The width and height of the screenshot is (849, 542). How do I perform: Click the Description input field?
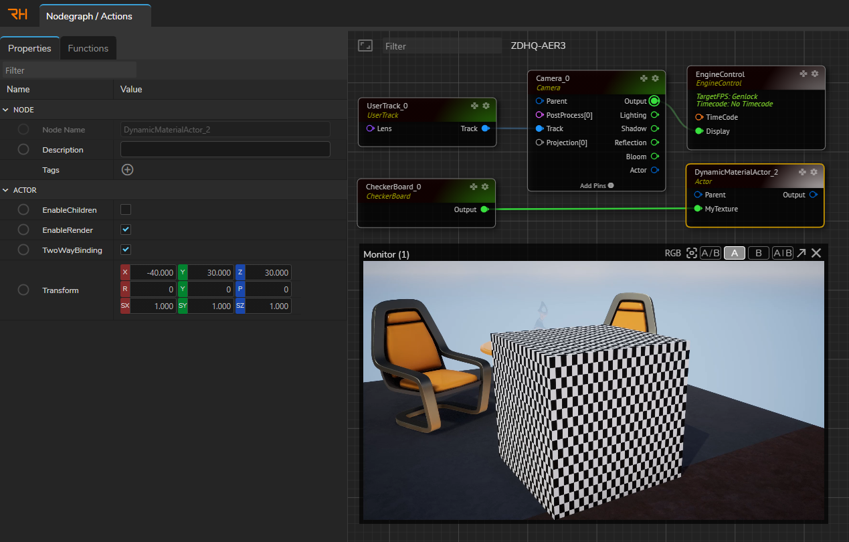pyautogui.click(x=225, y=149)
